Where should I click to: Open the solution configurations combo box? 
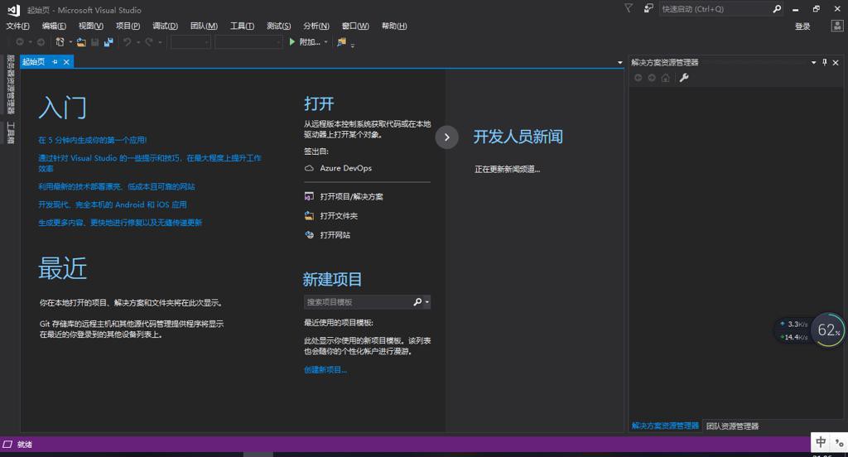tap(190, 42)
